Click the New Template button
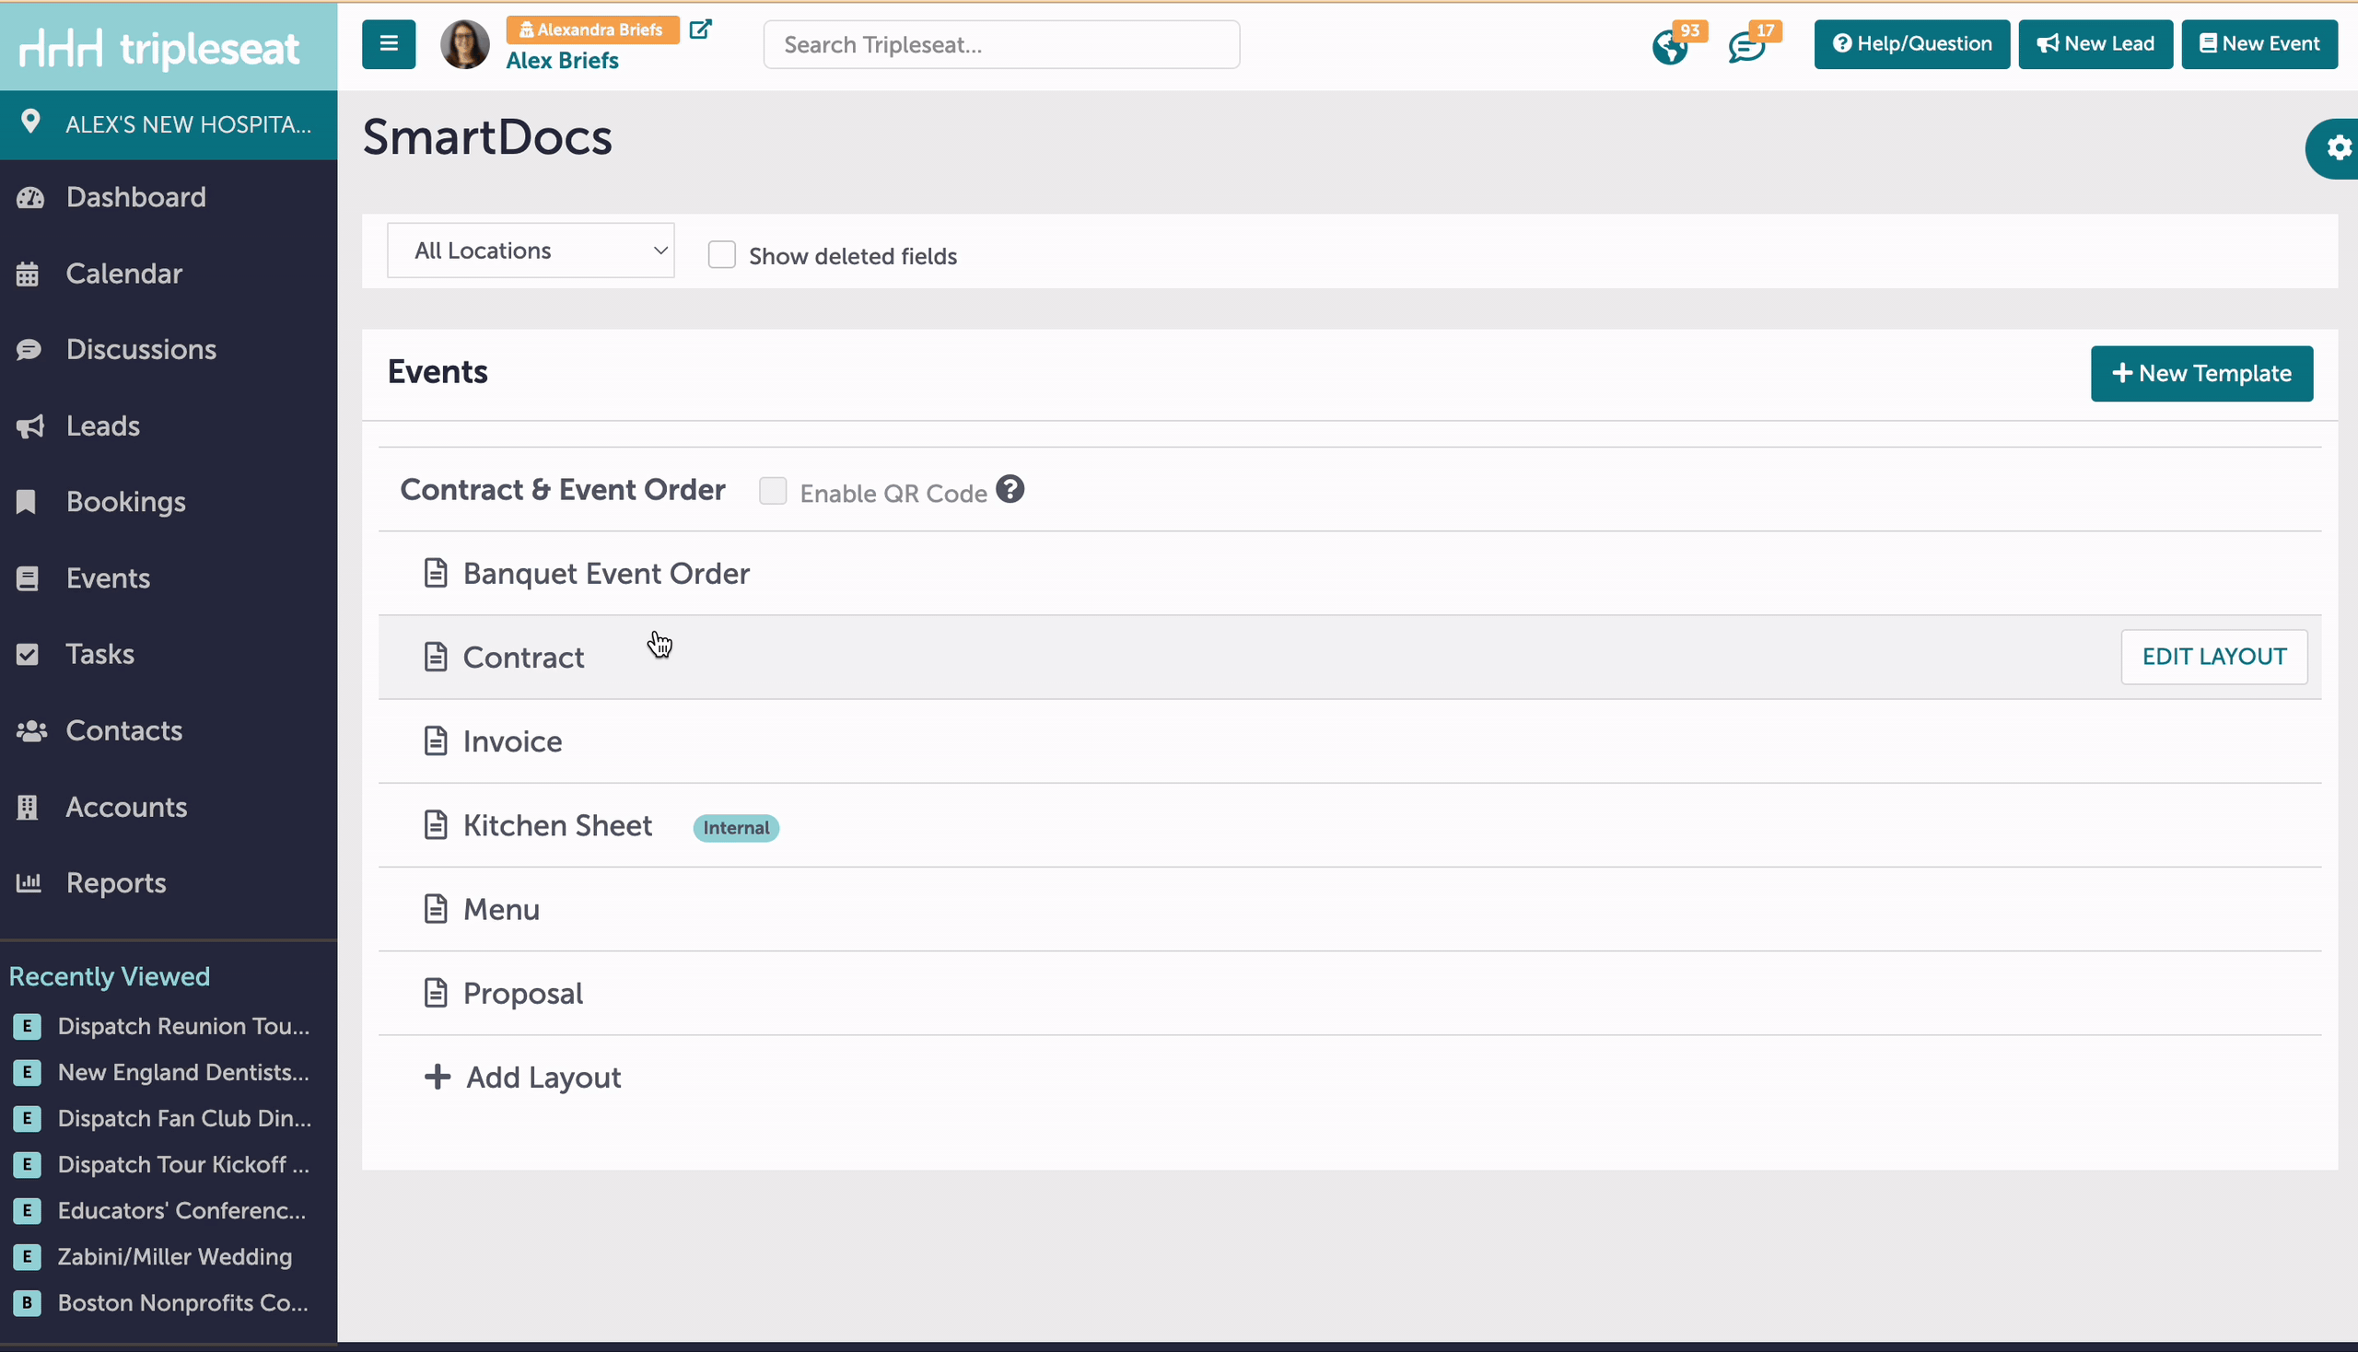 [2201, 373]
